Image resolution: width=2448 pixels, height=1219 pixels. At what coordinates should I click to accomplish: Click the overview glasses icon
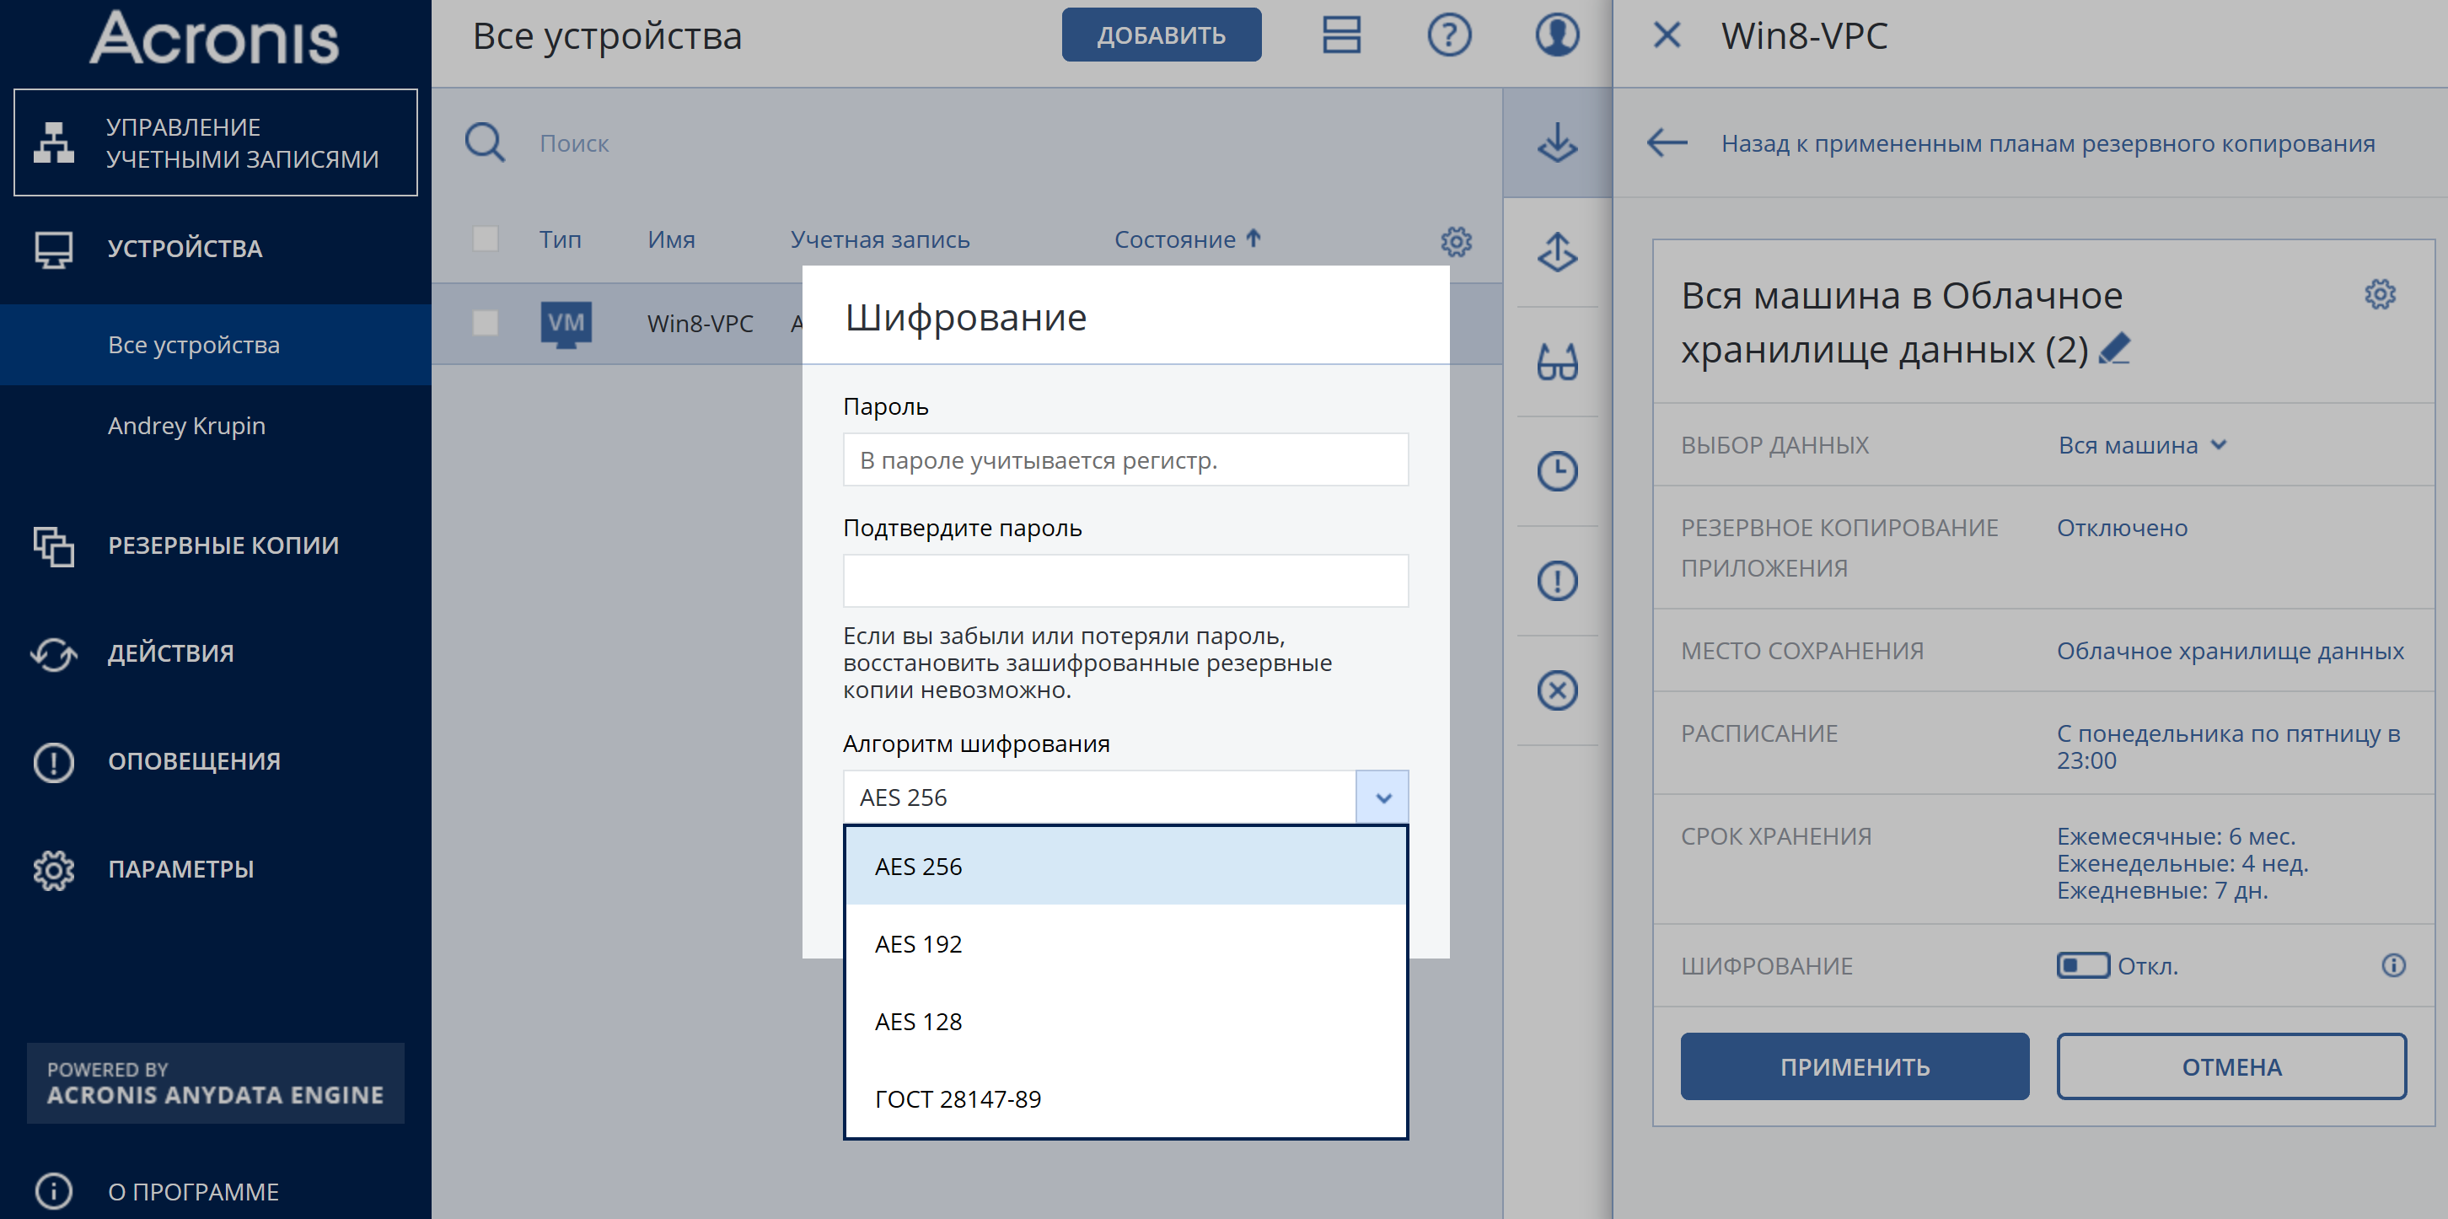1557,361
